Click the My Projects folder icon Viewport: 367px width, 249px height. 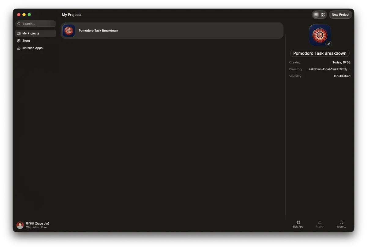coord(19,33)
